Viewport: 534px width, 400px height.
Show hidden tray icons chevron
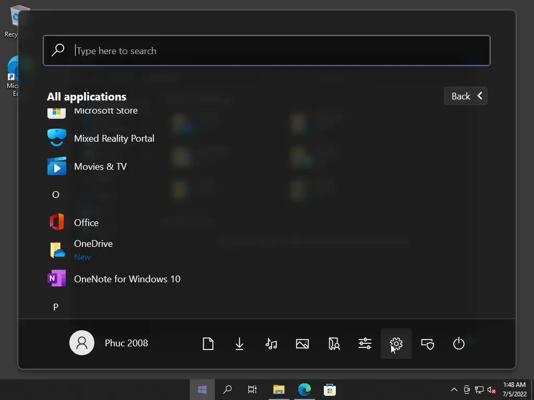(454, 390)
